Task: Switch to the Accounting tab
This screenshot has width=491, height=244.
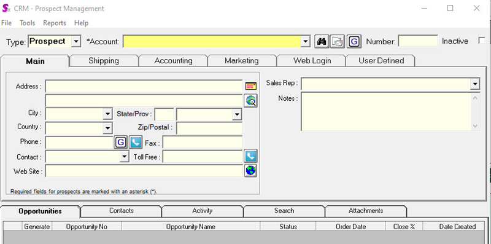Action: [173, 60]
